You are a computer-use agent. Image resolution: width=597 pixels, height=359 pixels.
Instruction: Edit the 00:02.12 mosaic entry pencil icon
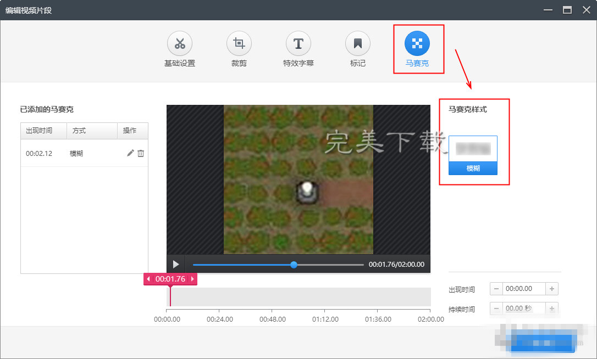click(x=130, y=153)
